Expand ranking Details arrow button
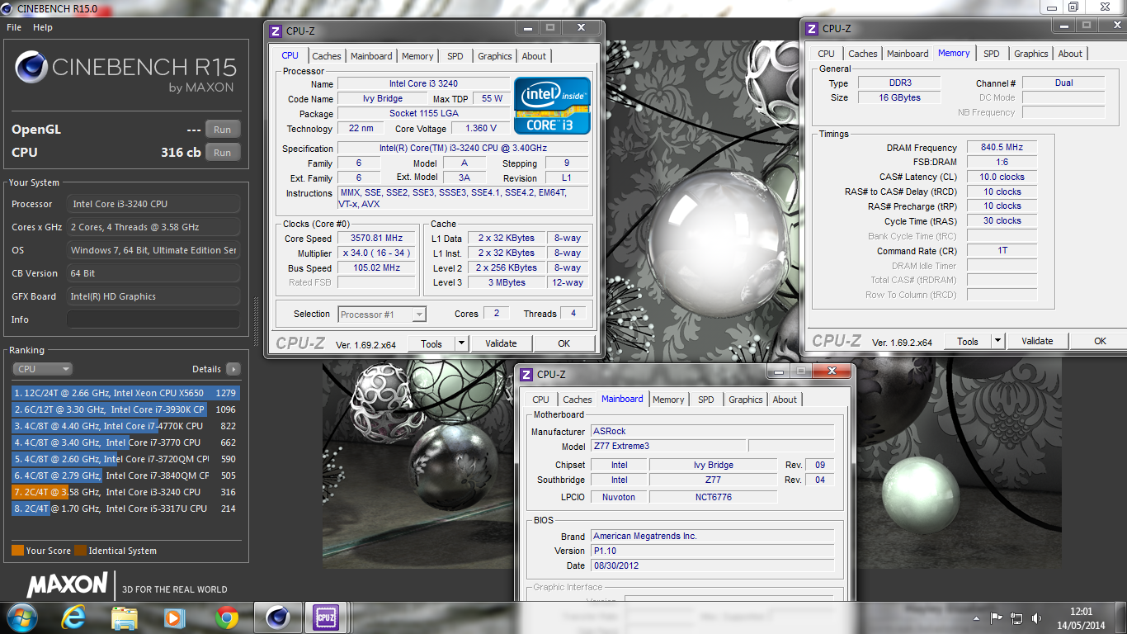 233,369
